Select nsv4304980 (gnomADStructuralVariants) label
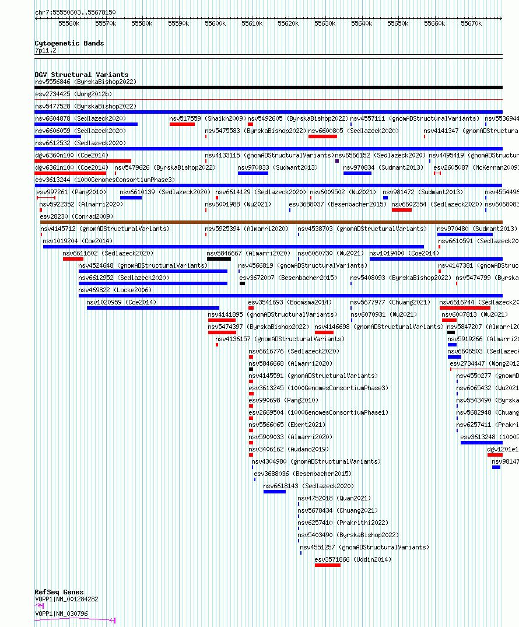519x627 pixels. point(316,461)
